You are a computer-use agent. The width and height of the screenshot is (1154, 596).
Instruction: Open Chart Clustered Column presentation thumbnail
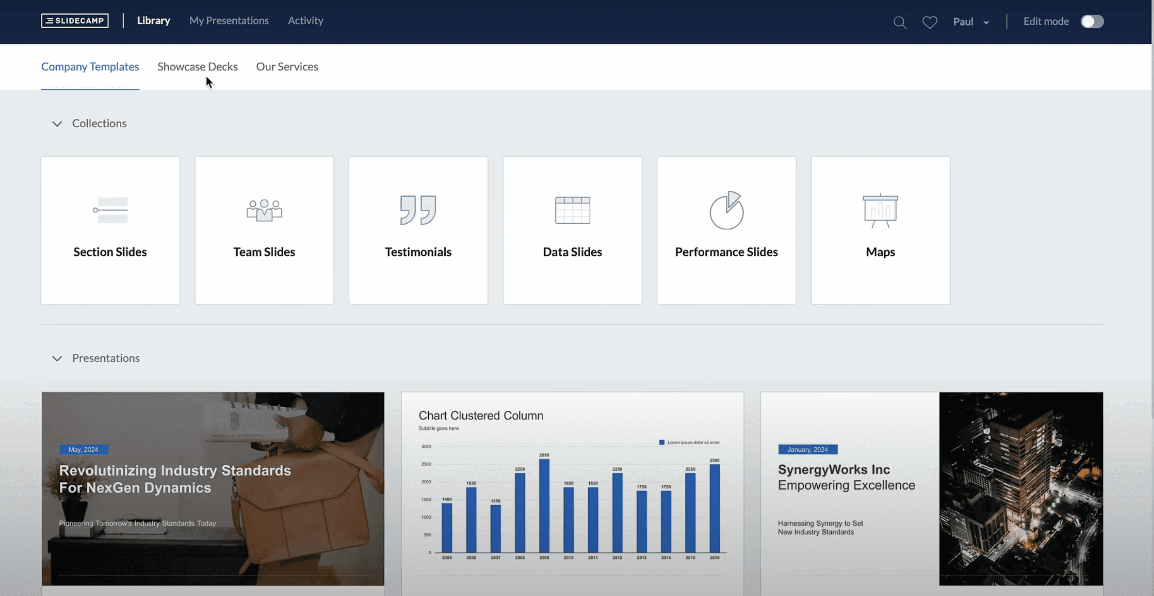[x=572, y=489]
